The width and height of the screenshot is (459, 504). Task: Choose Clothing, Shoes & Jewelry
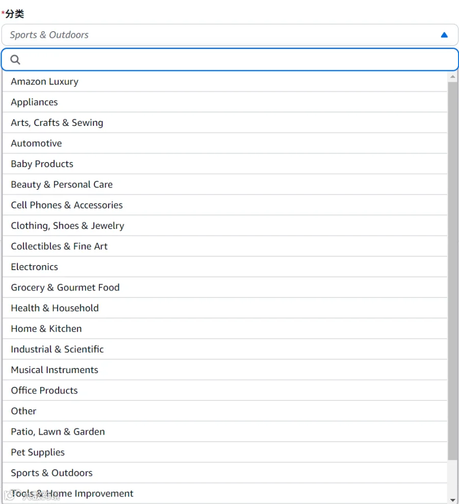(x=225, y=225)
